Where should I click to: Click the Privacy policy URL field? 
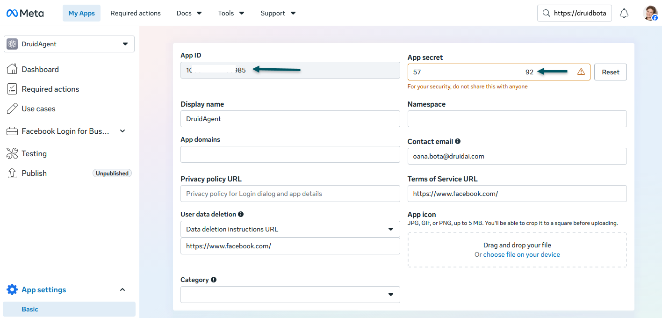coord(290,194)
